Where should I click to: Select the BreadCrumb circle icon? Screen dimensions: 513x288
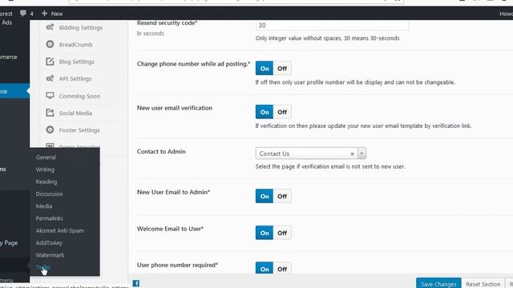pyautogui.click(x=50, y=44)
